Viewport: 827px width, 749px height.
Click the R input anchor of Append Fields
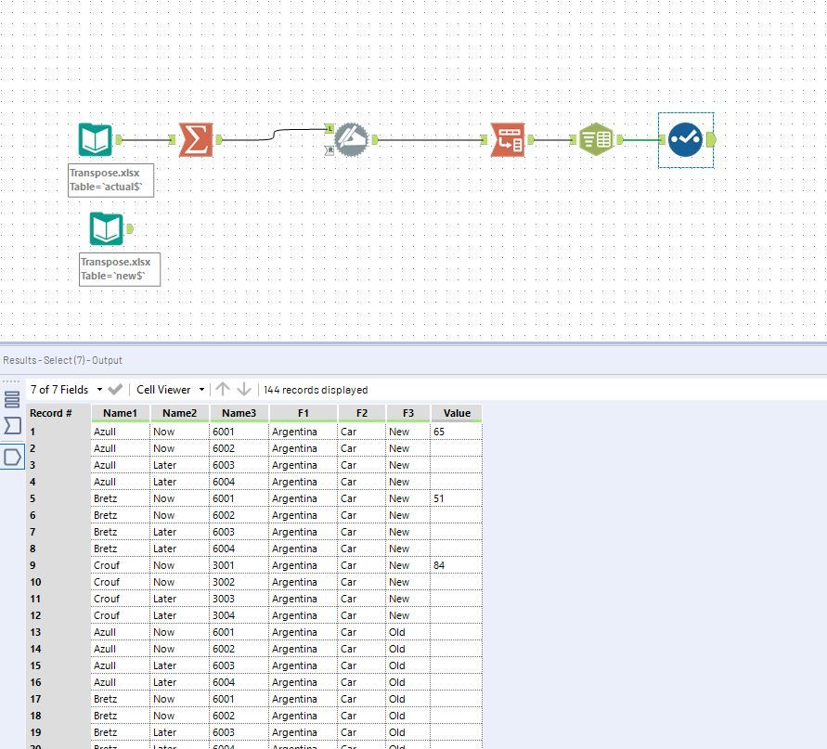coord(330,150)
